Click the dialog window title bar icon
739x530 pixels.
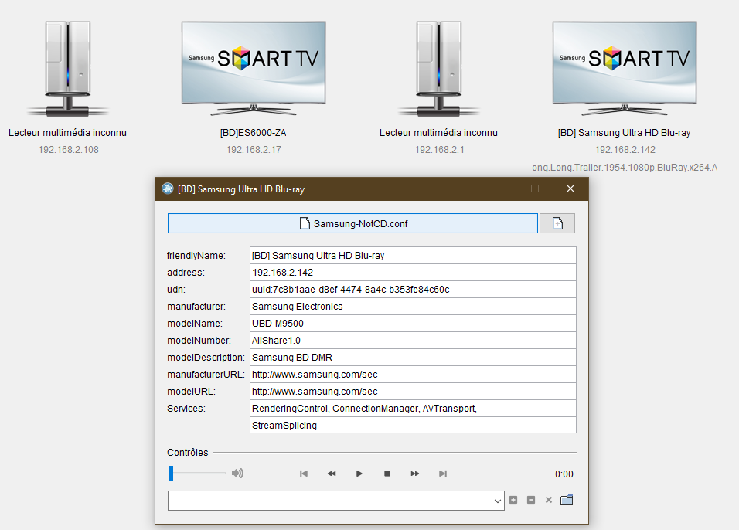pyautogui.click(x=167, y=189)
